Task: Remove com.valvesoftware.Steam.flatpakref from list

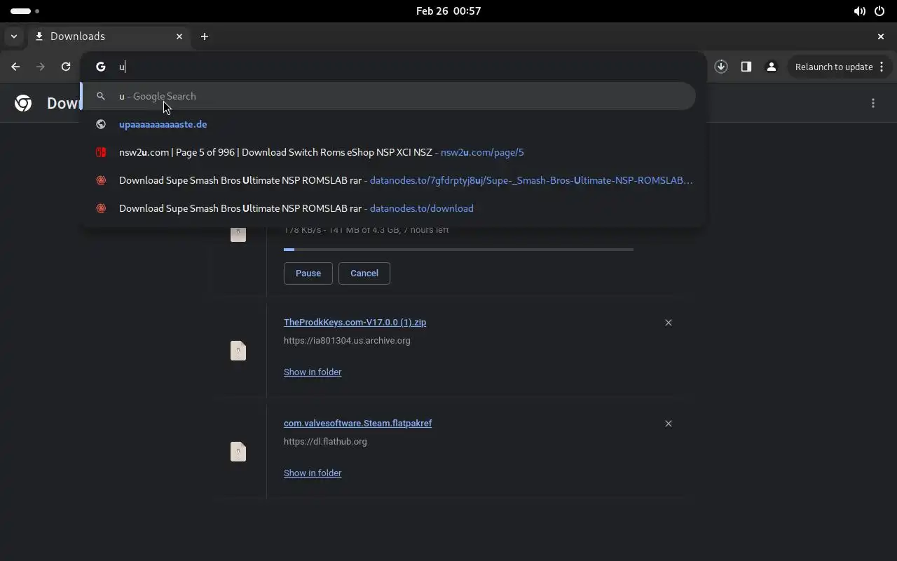Action: [x=669, y=424]
